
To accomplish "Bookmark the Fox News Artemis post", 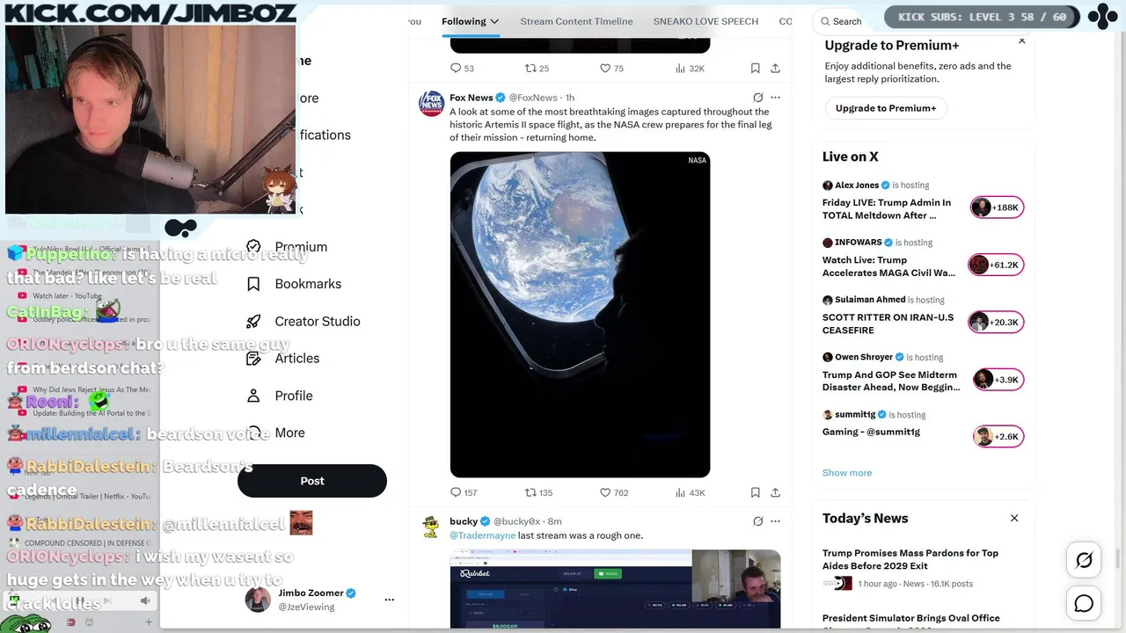I will coord(755,492).
